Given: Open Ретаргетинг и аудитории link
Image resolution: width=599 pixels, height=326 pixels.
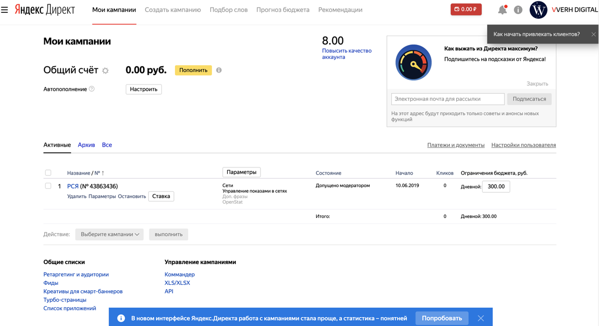Looking at the screenshot, I should [x=76, y=275].
